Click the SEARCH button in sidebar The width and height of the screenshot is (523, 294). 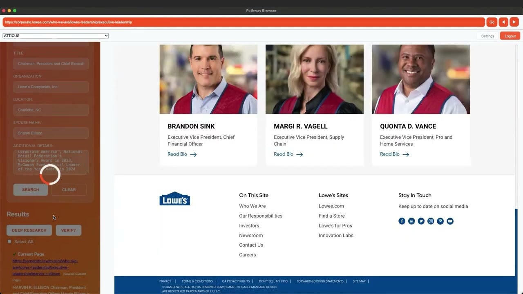click(31, 189)
